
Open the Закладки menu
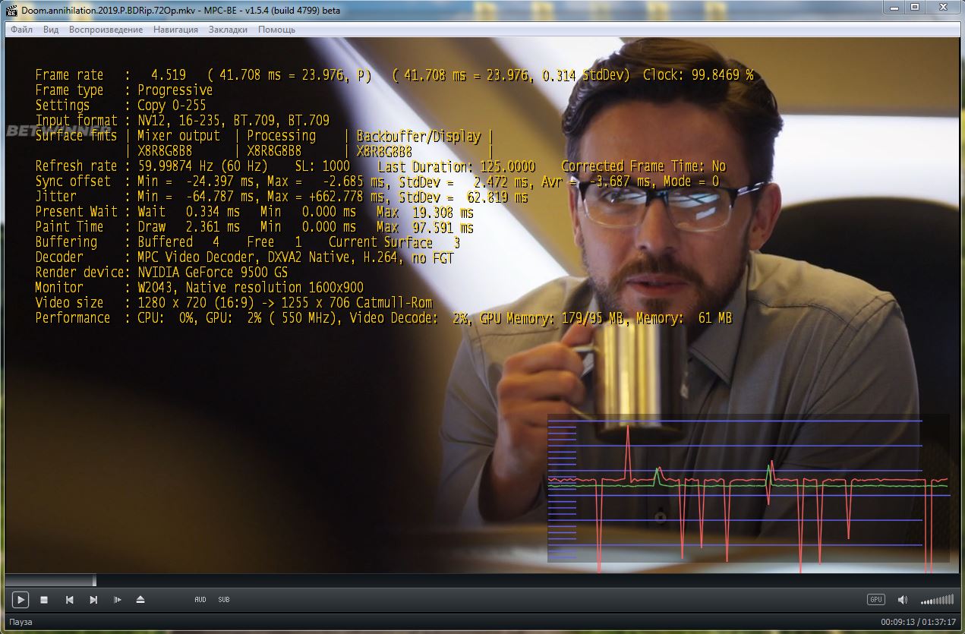coord(228,30)
